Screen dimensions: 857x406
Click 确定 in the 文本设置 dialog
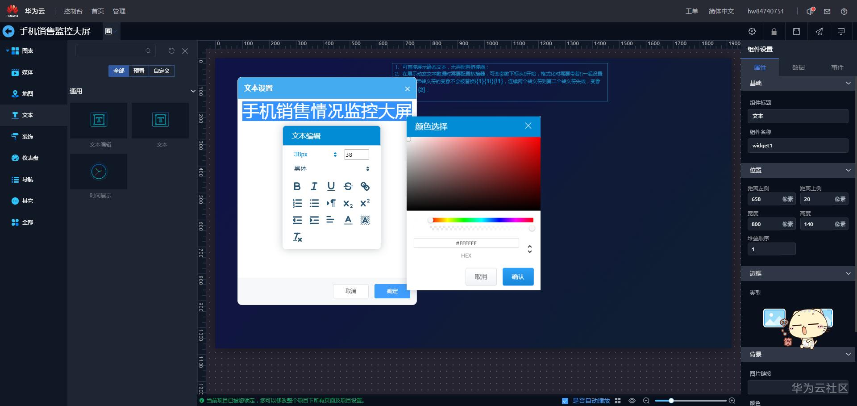click(392, 291)
